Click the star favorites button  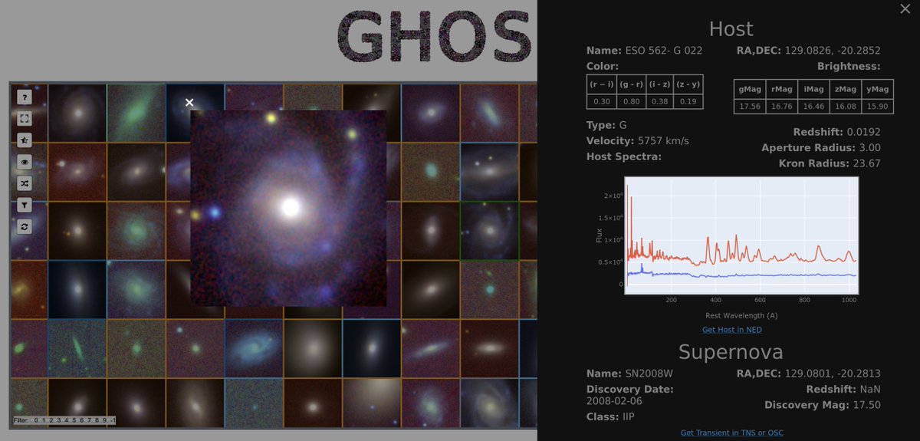[25, 140]
